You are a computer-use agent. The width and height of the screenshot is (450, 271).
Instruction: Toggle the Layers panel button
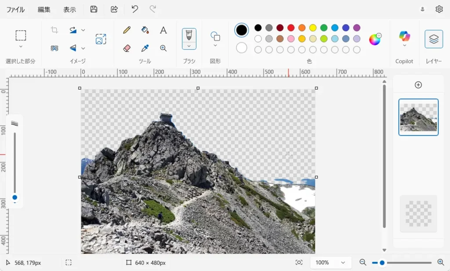[x=433, y=39]
